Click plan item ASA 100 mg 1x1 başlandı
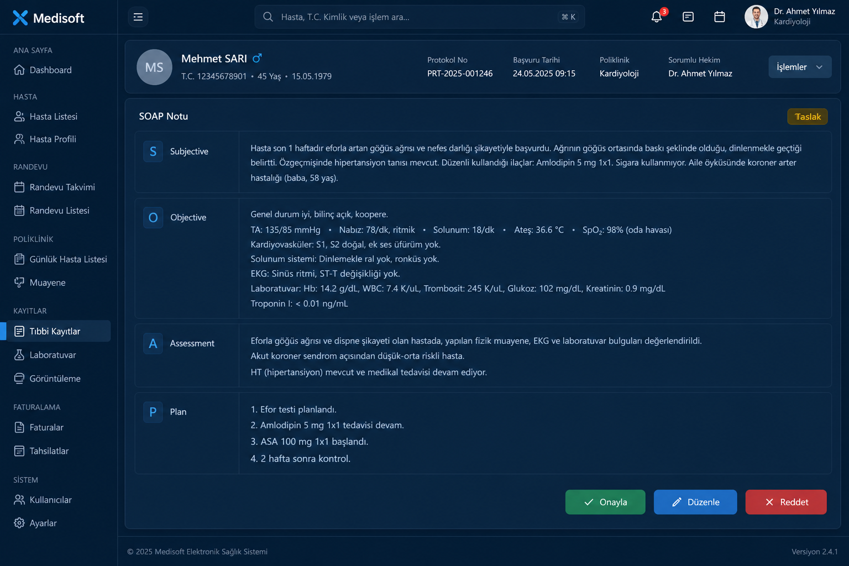The image size is (849, 566). pyautogui.click(x=310, y=442)
